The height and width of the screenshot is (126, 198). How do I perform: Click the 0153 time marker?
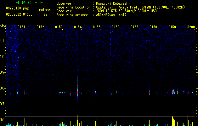coord(59,27)
